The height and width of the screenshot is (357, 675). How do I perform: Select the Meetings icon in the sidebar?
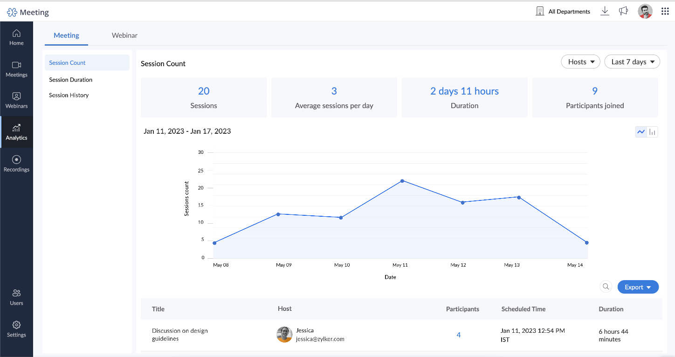(16, 69)
